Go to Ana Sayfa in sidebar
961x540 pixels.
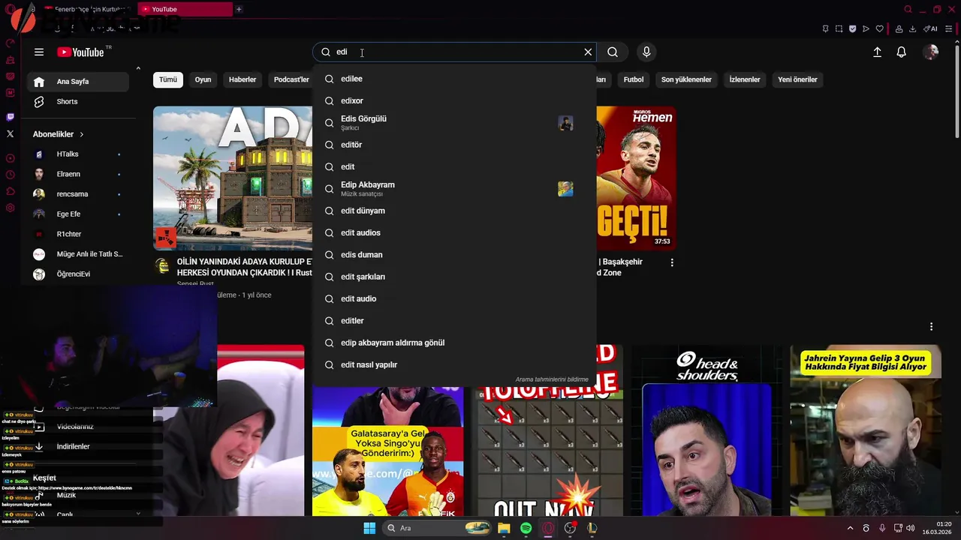point(78,82)
